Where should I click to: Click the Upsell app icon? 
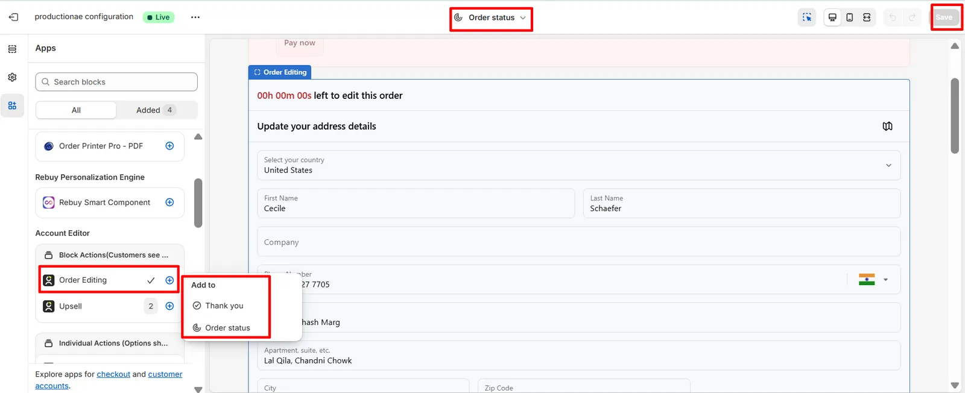[49, 306]
